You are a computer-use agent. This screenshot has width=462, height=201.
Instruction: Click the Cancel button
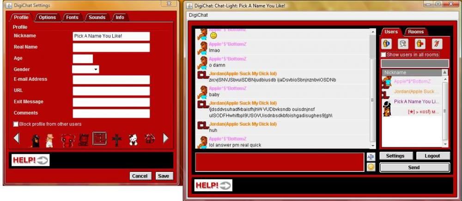pyautogui.click(x=140, y=176)
